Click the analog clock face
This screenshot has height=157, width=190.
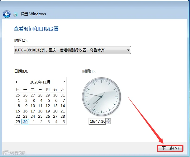click(x=101, y=97)
